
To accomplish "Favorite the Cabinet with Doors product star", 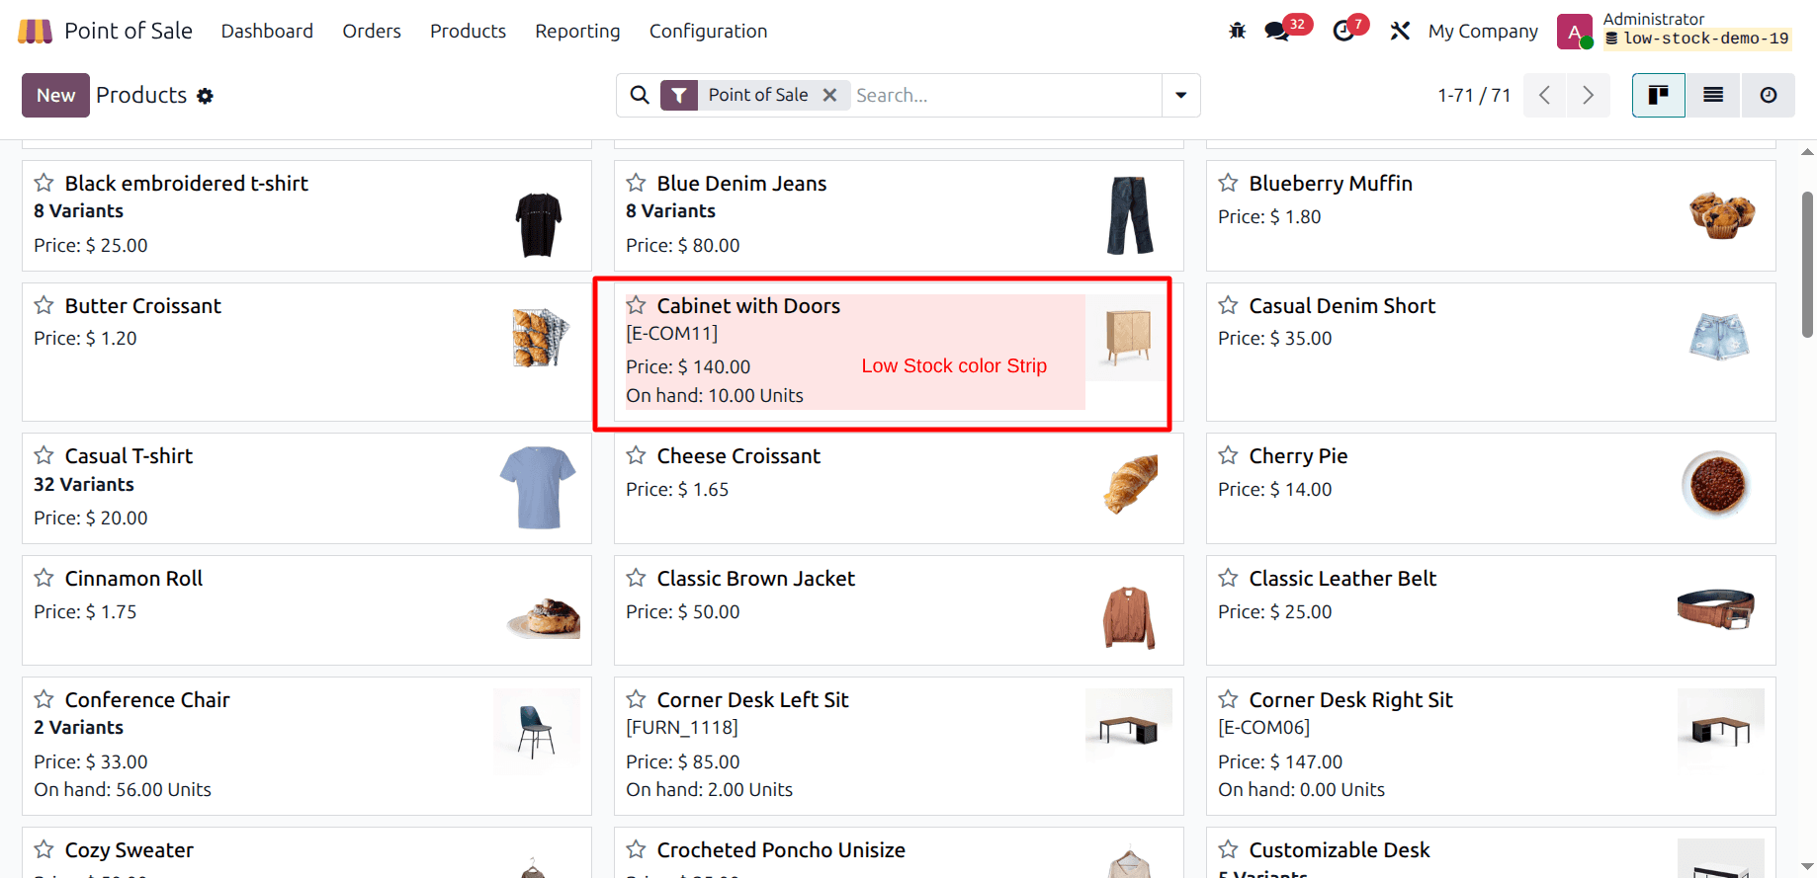I will click(636, 305).
